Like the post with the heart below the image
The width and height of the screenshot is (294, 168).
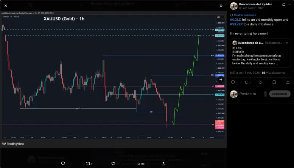tap(113, 163)
